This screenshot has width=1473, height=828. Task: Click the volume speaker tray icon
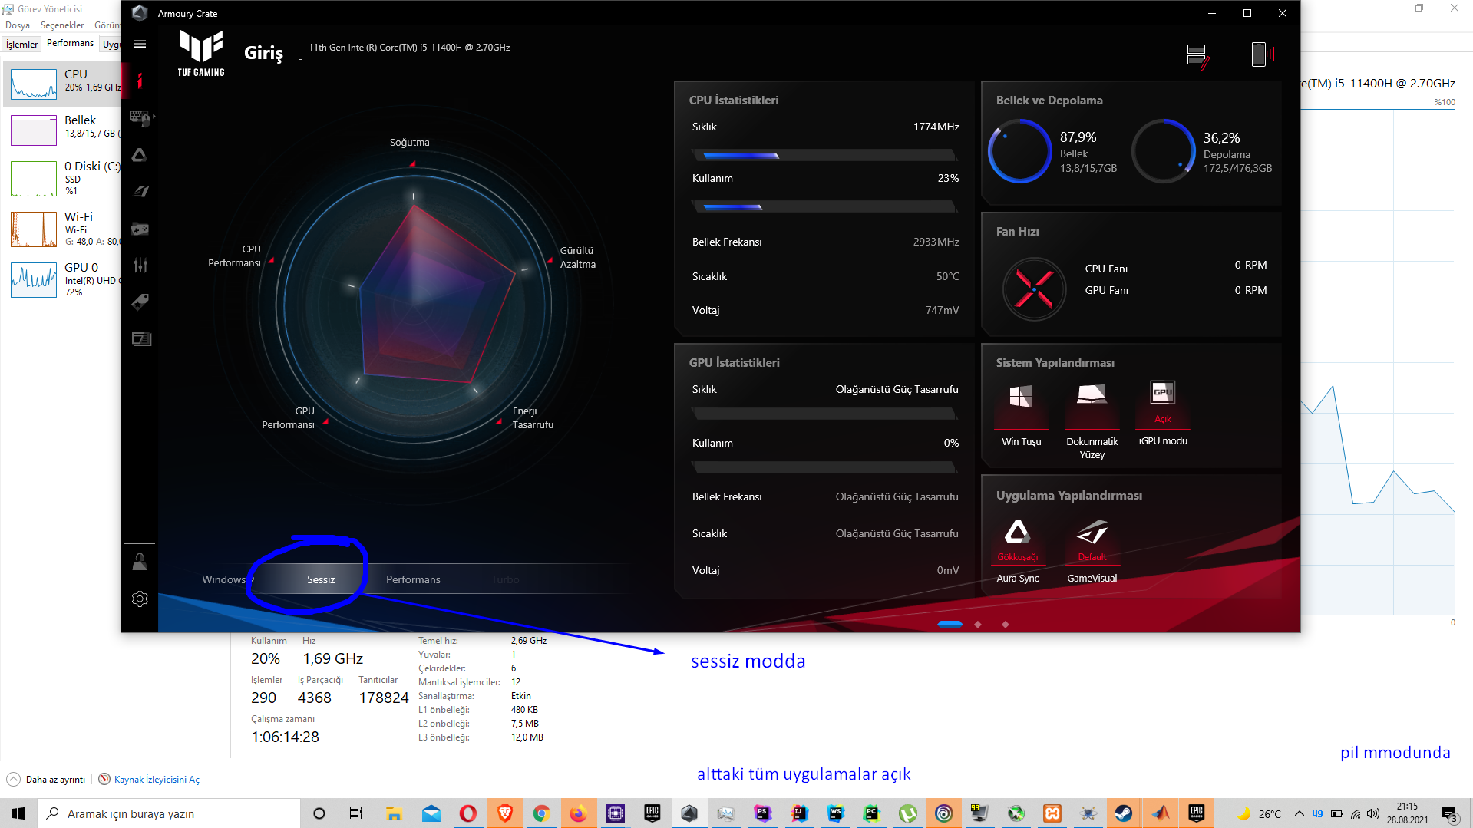[x=1373, y=813]
